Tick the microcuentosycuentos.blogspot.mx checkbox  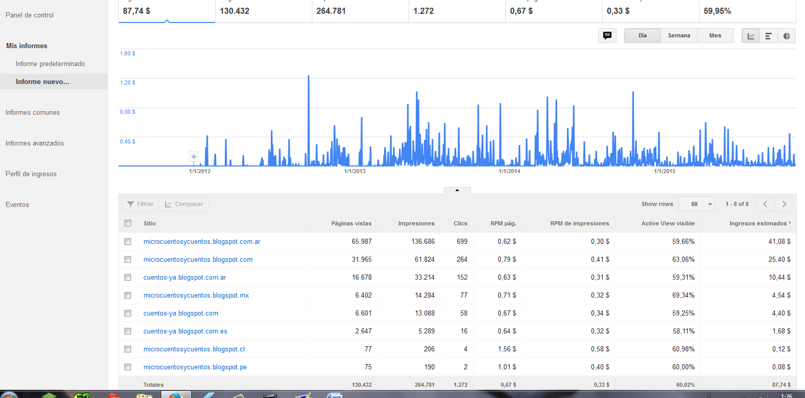click(x=128, y=295)
